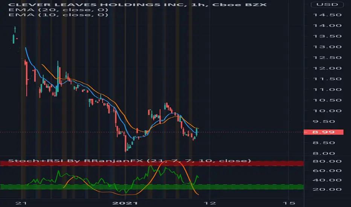Click the 80.00 indicator scale label

click(327, 161)
